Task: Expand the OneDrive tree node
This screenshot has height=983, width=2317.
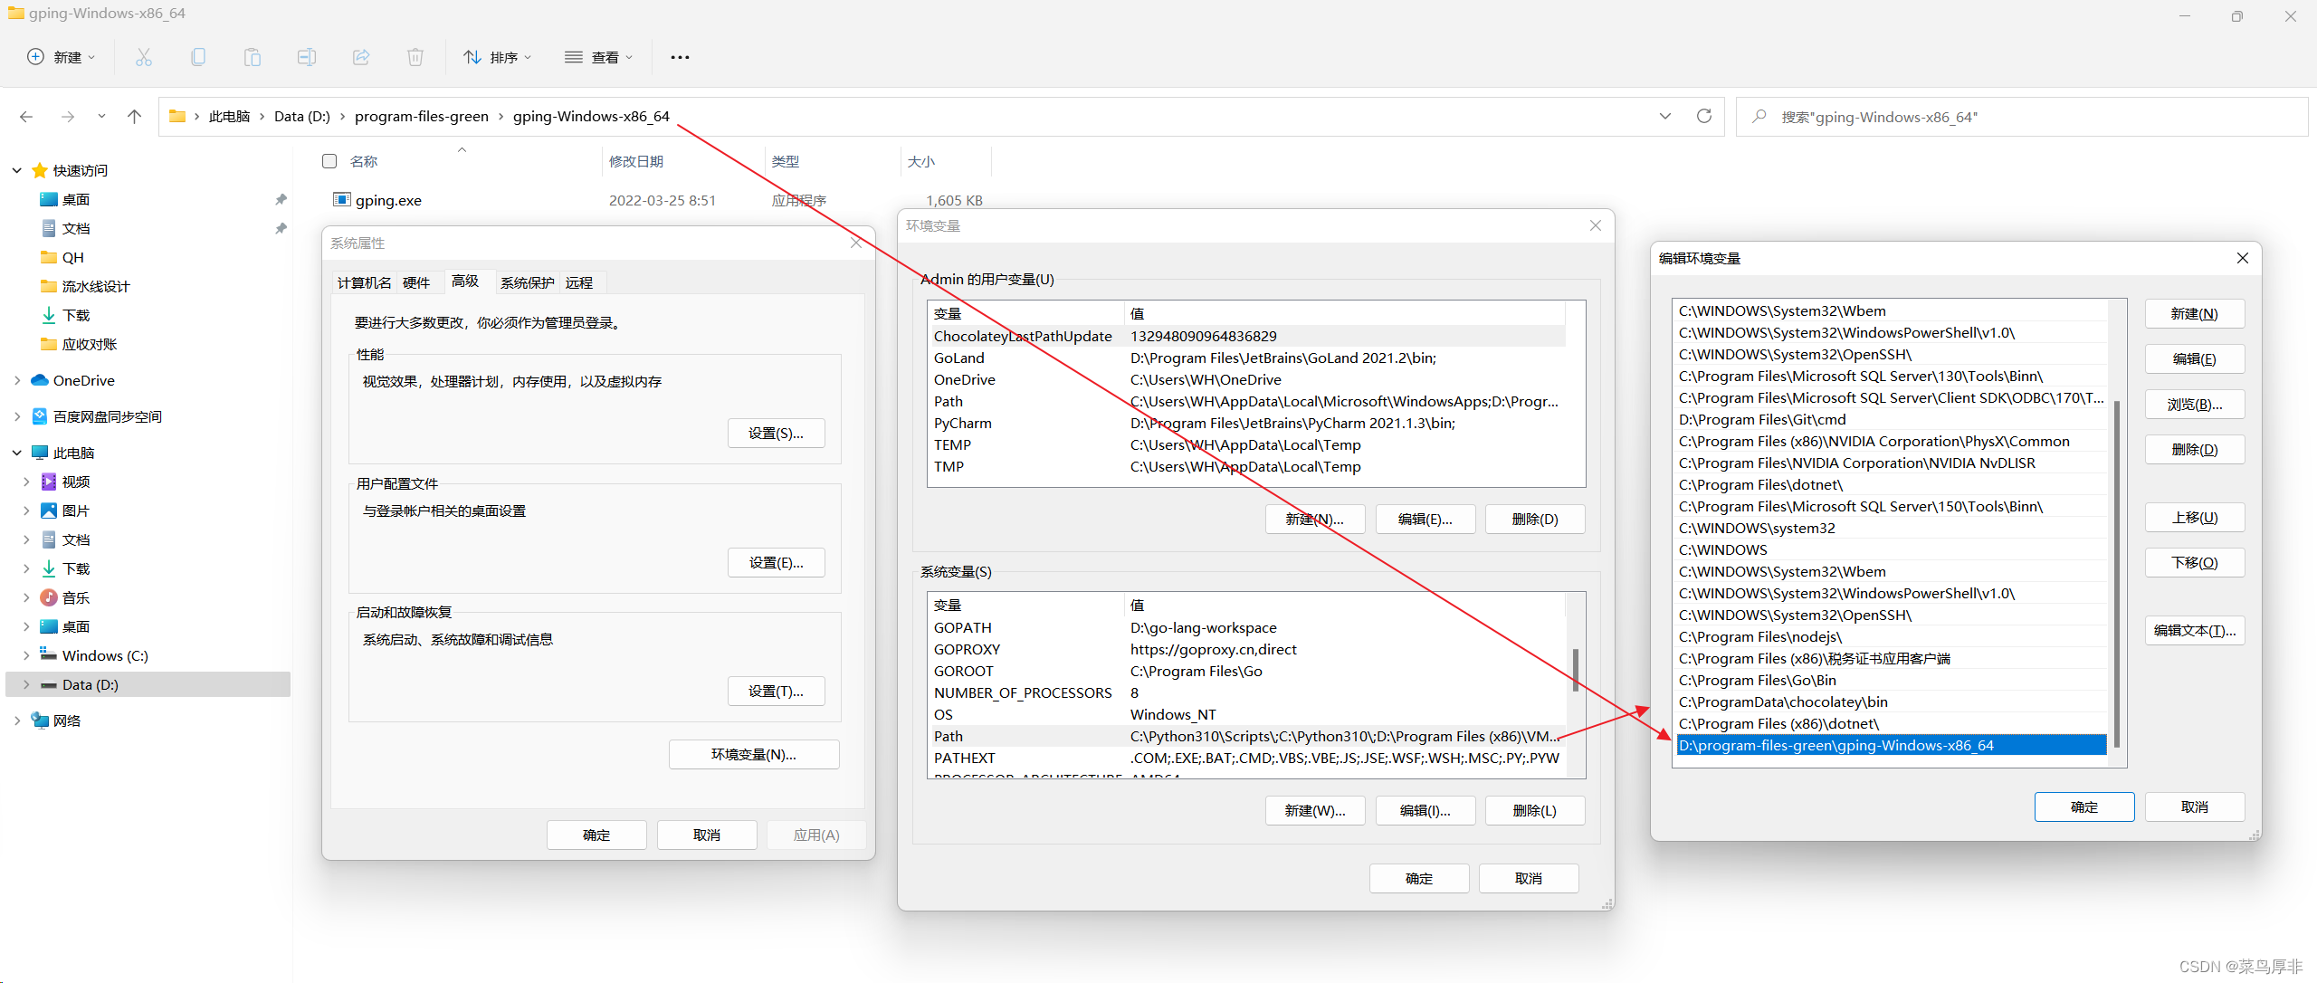Action: coord(17,380)
